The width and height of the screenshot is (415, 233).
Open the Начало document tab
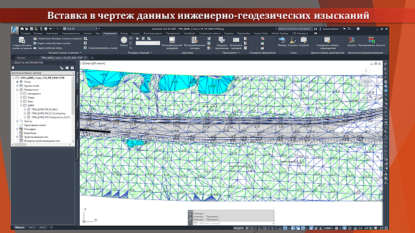coord(21,58)
